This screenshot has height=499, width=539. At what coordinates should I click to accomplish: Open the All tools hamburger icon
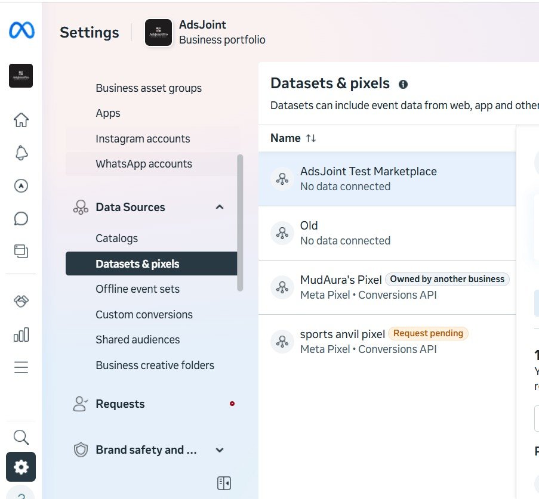21,367
